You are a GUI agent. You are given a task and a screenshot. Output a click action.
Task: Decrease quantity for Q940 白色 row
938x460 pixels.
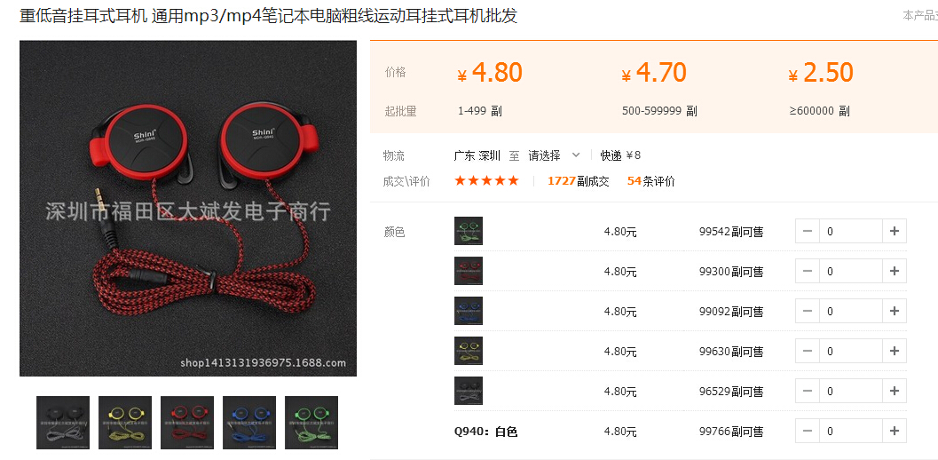click(x=808, y=431)
